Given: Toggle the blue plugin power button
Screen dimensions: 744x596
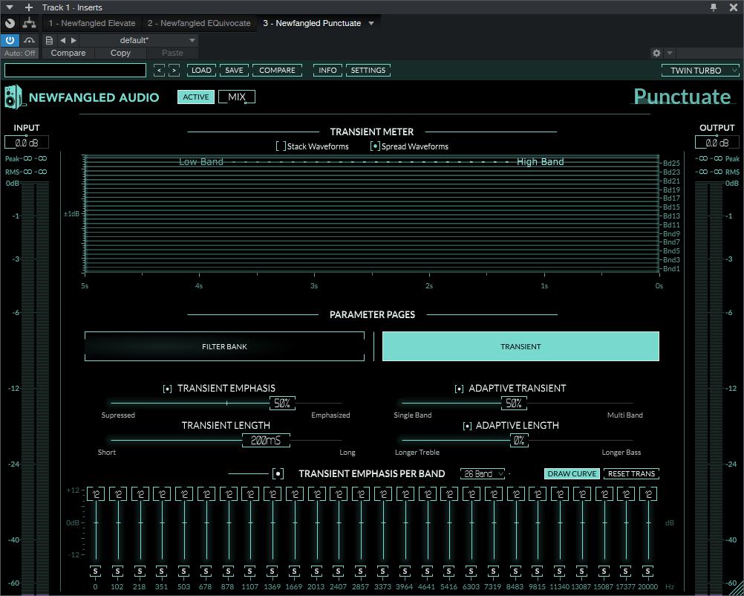Looking at the screenshot, I should (x=10, y=40).
